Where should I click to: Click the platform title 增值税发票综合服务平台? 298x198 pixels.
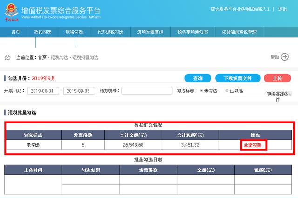point(61,11)
